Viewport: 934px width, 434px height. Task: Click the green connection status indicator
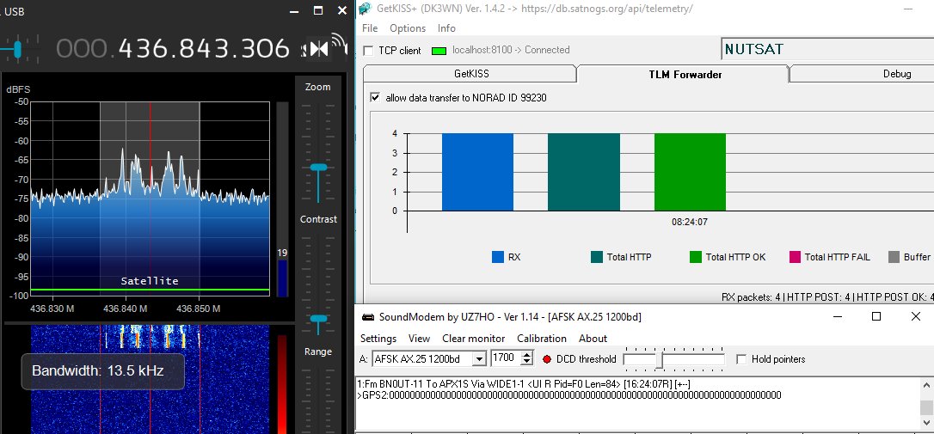click(439, 51)
